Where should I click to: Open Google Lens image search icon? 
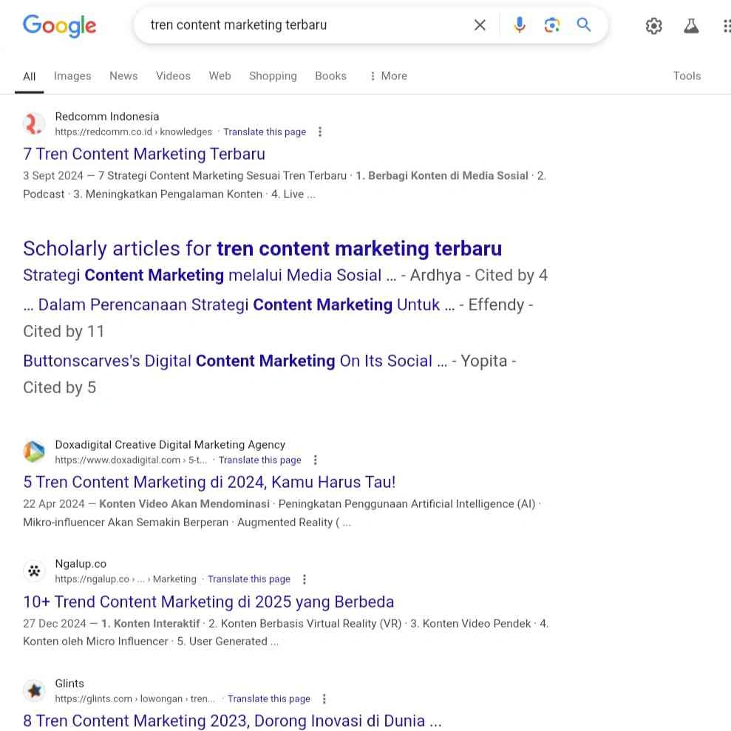pos(551,25)
